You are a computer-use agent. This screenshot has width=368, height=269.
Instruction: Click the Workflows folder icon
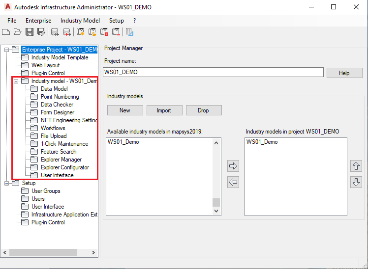tap(34, 128)
